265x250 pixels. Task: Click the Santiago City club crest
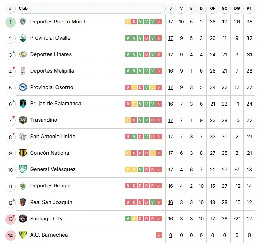[x=23, y=219]
